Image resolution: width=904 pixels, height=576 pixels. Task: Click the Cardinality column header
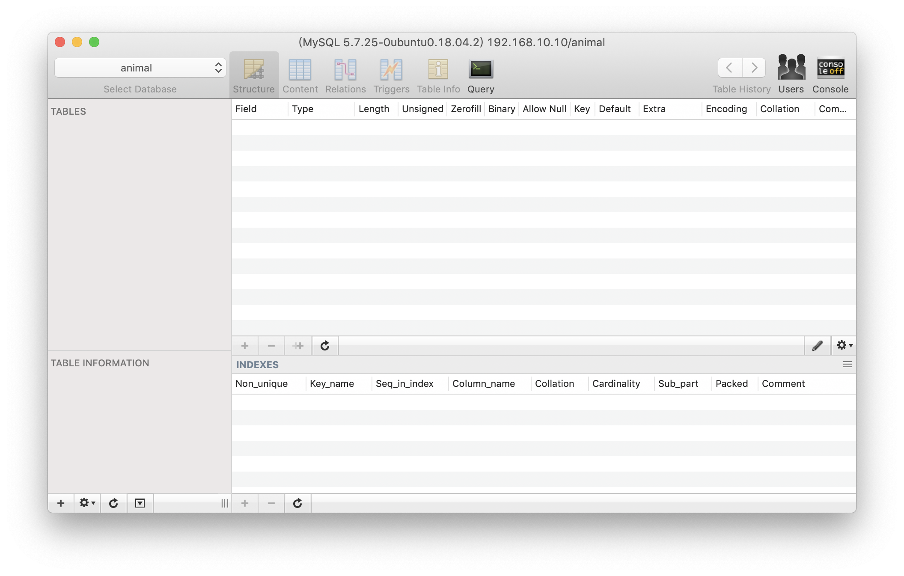tap(621, 384)
